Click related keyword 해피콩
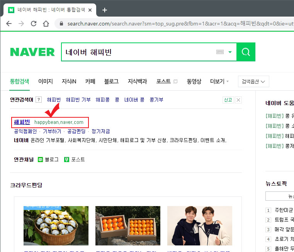Viewport: 294px width, 252px height. [102, 100]
